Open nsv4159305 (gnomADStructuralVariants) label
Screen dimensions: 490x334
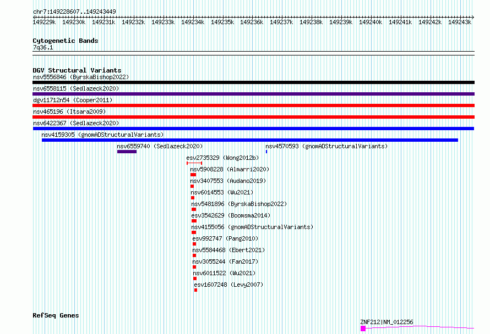click(x=102, y=135)
